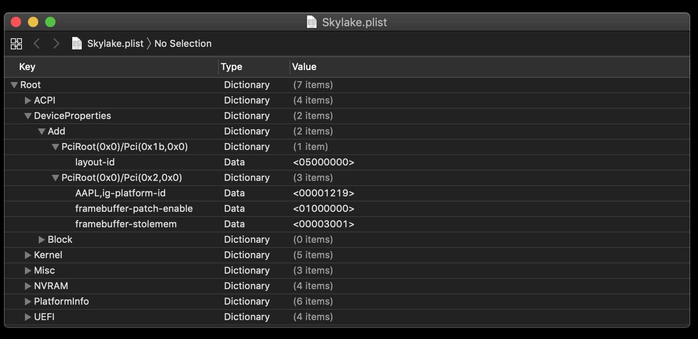The width and height of the screenshot is (698, 339).
Task: Expand the ACPI dictionary triangle
Action: (x=28, y=101)
